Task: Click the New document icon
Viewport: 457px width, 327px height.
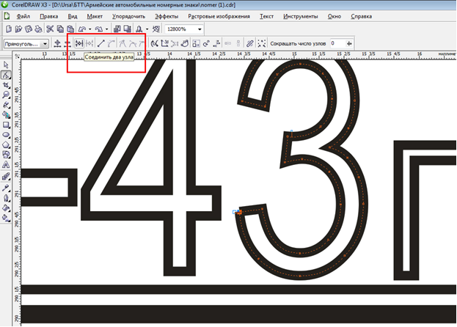Action: click(x=9, y=29)
